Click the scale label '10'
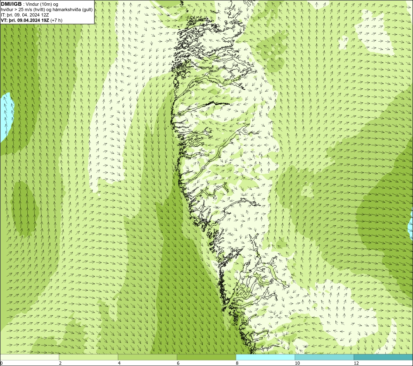This screenshot has width=413, height=366. [297, 364]
